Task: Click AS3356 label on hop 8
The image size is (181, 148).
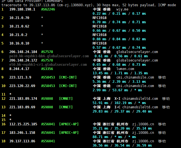Action: tap(47, 69)
